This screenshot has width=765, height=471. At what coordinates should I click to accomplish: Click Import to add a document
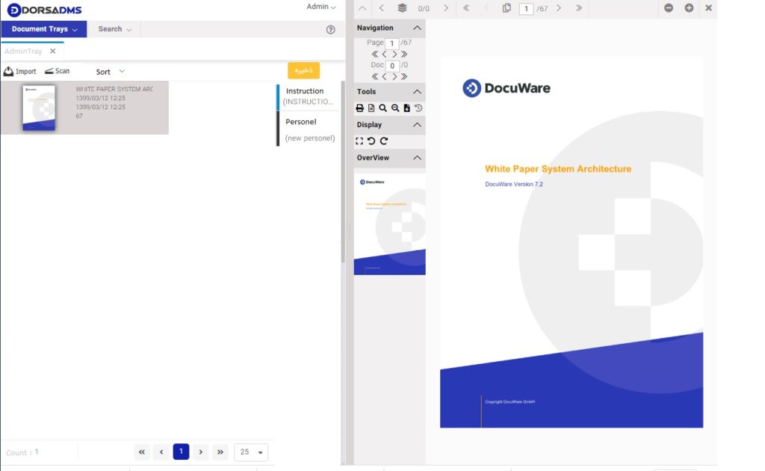pos(20,71)
